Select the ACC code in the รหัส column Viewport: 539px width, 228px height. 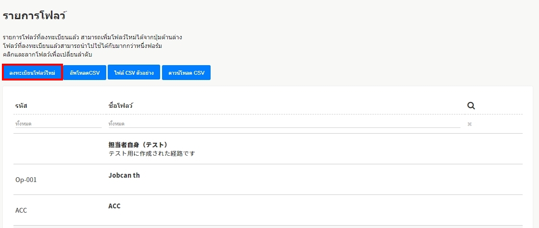pyautogui.click(x=21, y=210)
